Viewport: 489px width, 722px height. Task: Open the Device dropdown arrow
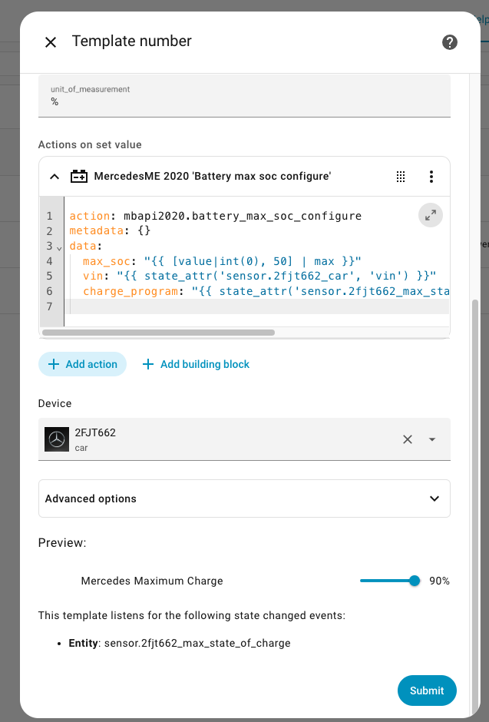pos(432,439)
